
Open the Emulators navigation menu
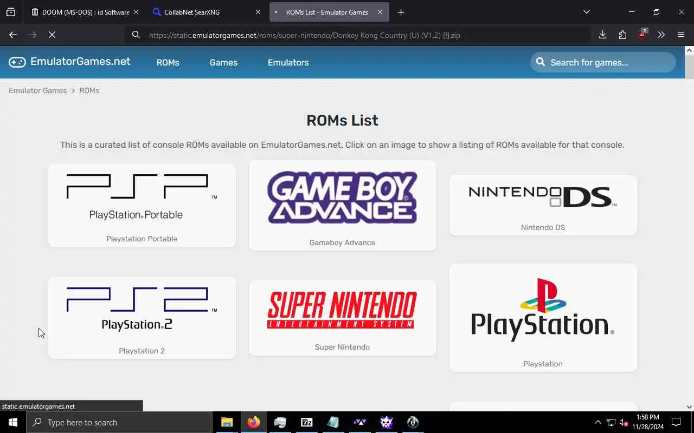coord(288,63)
